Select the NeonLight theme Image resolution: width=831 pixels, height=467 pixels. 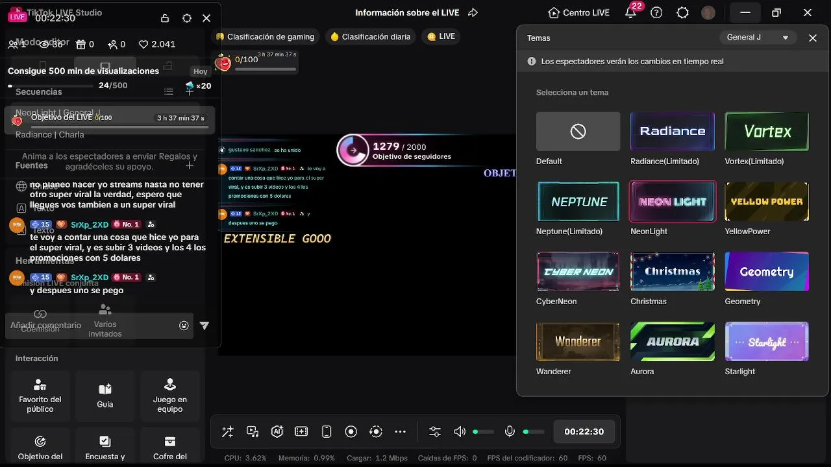point(673,202)
